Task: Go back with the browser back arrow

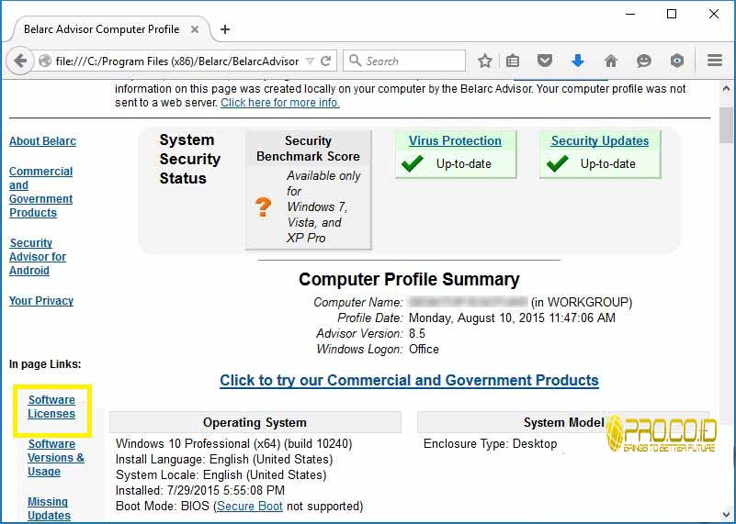Action: pos(19,61)
